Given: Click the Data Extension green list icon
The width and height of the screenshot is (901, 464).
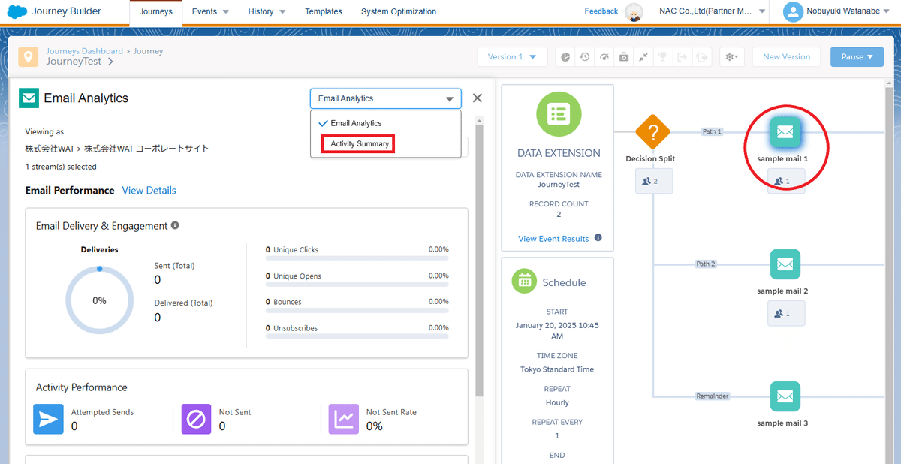Looking at the screenshot, I should click(x=558, y=114).
